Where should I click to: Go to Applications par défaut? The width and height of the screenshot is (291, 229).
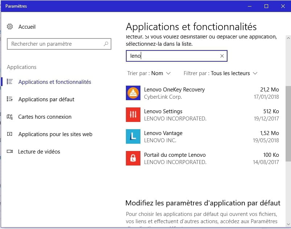pyautogui.click(x=46, y=99)
